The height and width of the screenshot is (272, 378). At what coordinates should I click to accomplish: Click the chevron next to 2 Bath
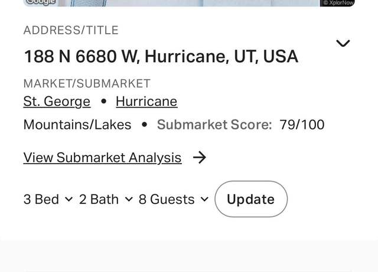tap(129, 199)
